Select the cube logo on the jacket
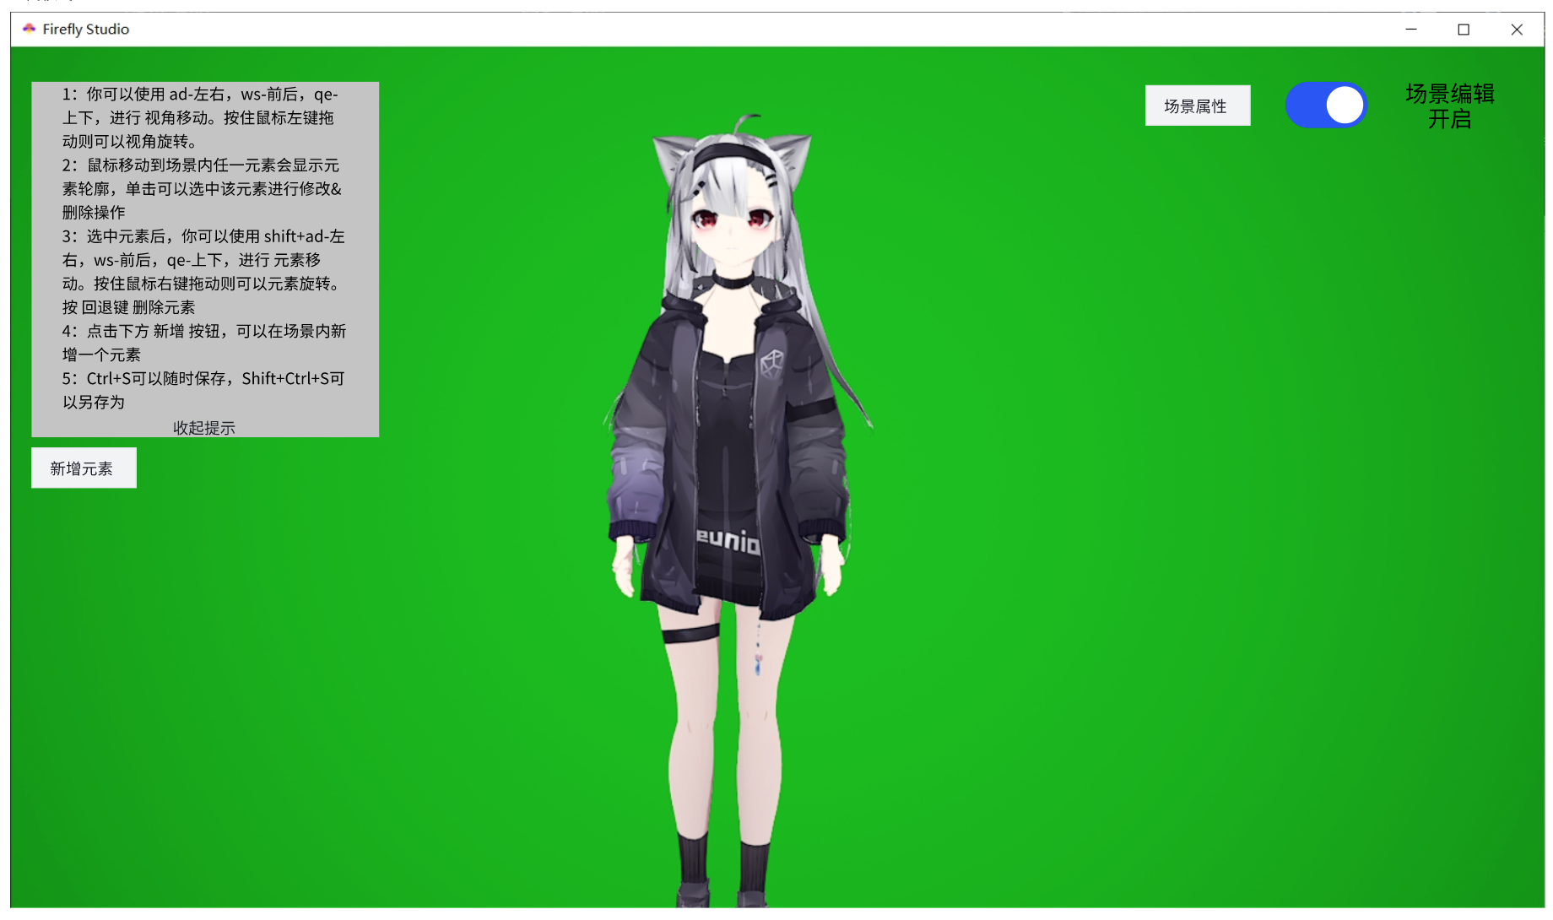This screenshot has width=1553, height=920. [x=771, y=364]
